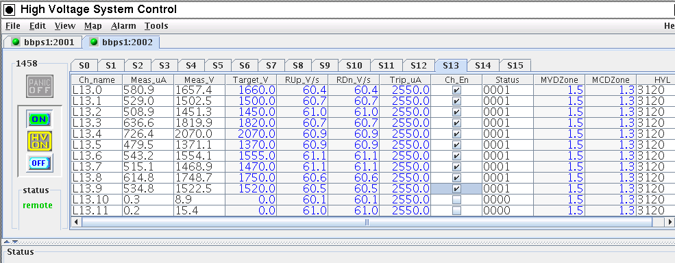Select the Target_V cell for L13.4
Viewport: 675px width, 263px height.
[251, 134]
